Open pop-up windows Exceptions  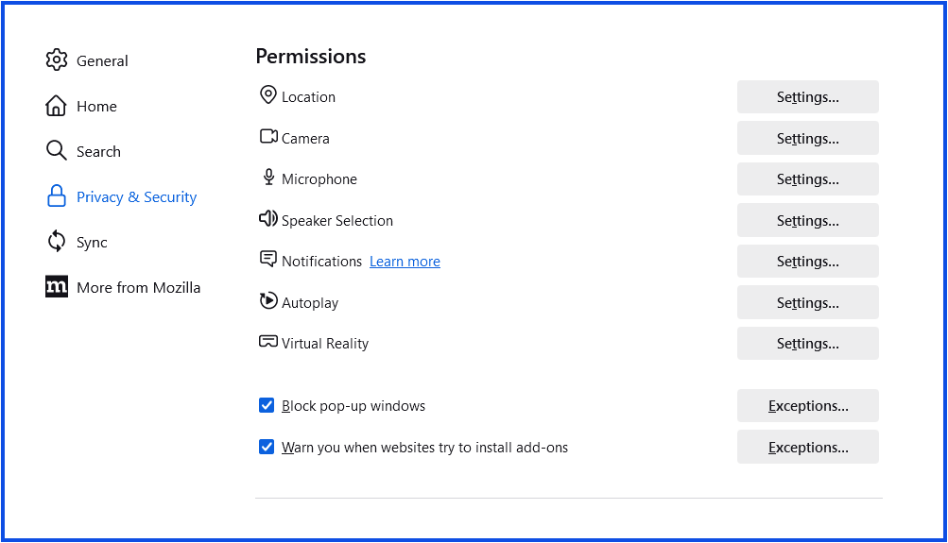(x=807, y=406)
